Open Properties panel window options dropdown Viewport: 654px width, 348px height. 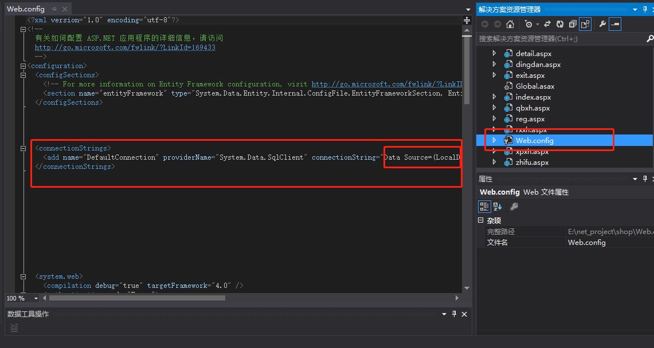635,179
